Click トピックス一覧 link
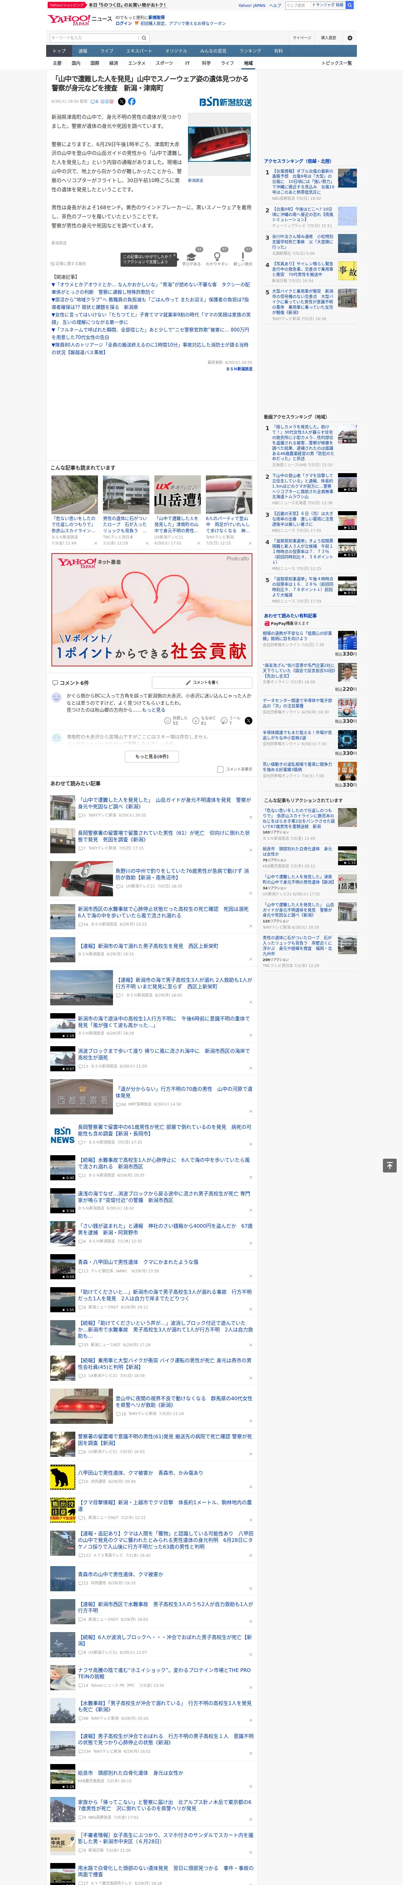The height and width of the screenshot is (1885, 403). point(336,63)
